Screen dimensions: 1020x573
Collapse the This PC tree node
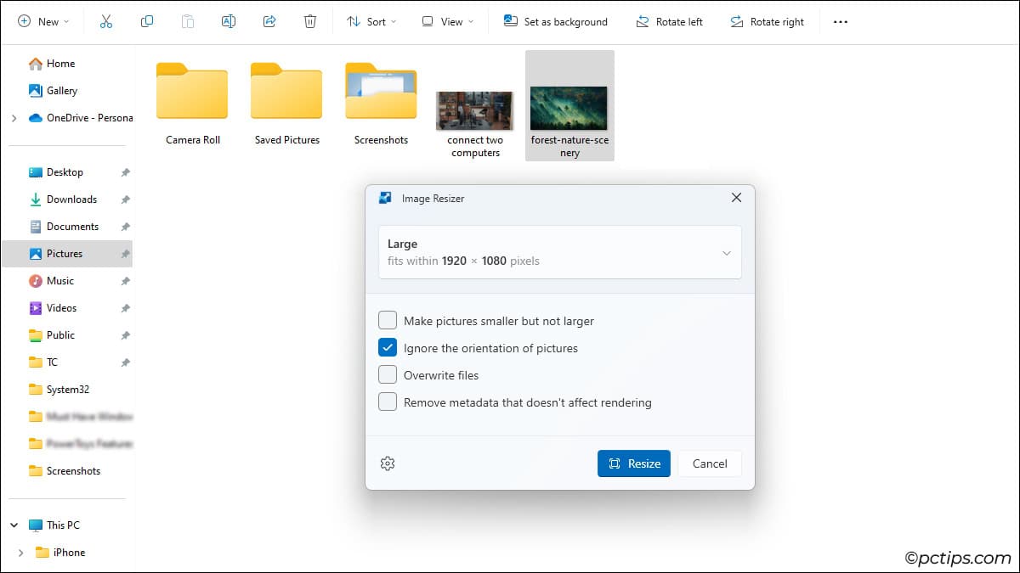(14, 525)
